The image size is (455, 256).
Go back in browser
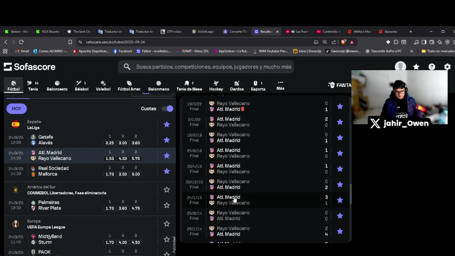click(x=6, y=42)
